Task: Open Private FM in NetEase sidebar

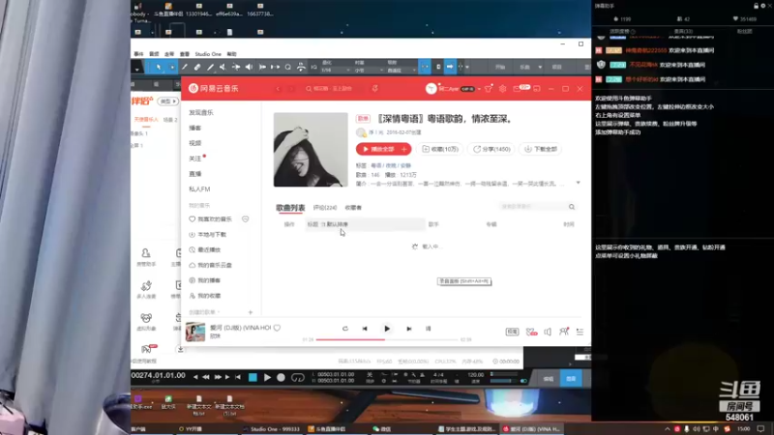Action: 199,188
